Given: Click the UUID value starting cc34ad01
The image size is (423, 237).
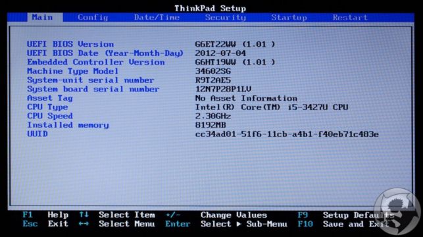Looking at the screenshot, I should pyautogui.click(x=287, y=134).
